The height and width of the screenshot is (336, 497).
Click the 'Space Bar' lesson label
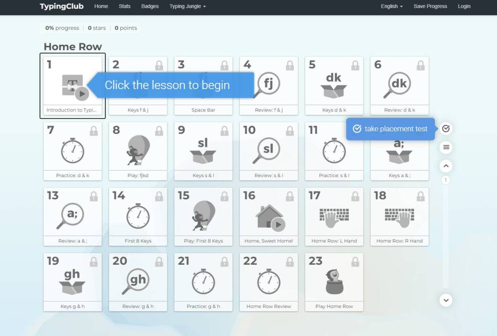[203, 110]
